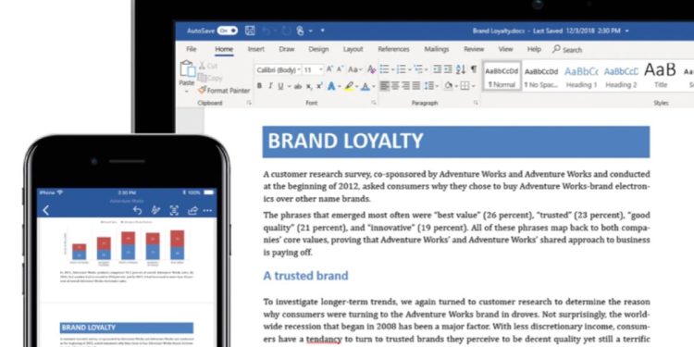Switch to the Layout tab
Image resolution: width=694 pixels, height=347 pixels.
353,49
